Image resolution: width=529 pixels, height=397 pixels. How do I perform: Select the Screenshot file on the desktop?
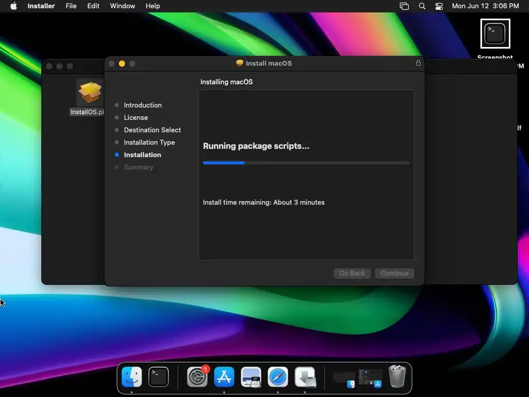pyautogui.click(x=495, y=34)
